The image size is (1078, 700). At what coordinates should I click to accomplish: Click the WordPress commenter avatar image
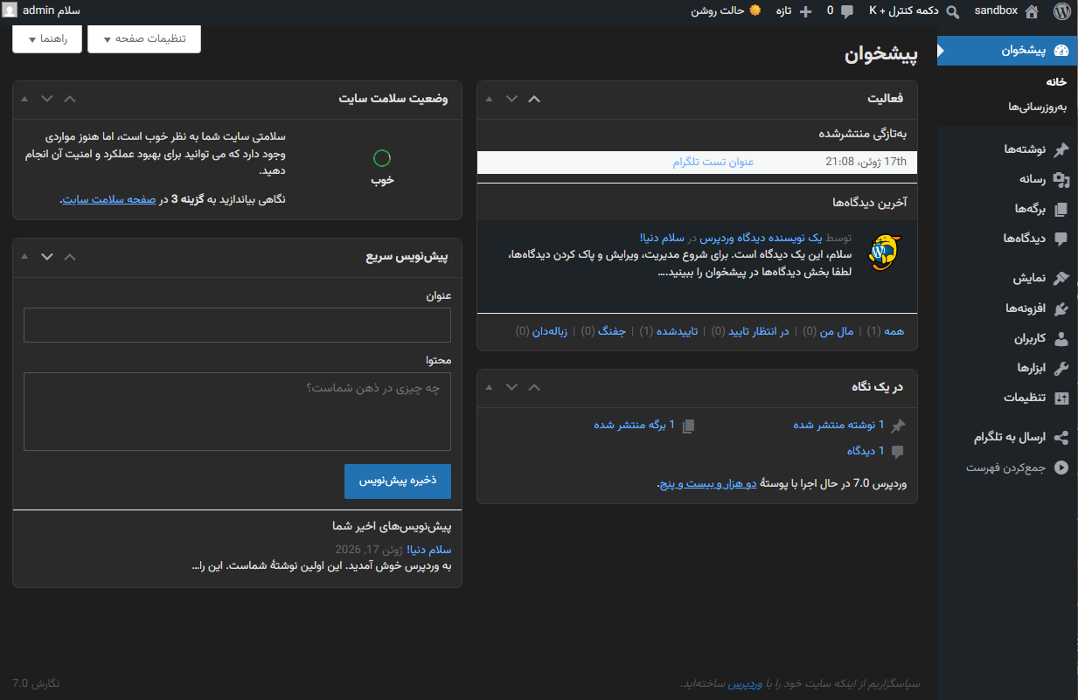pos(884,253)
